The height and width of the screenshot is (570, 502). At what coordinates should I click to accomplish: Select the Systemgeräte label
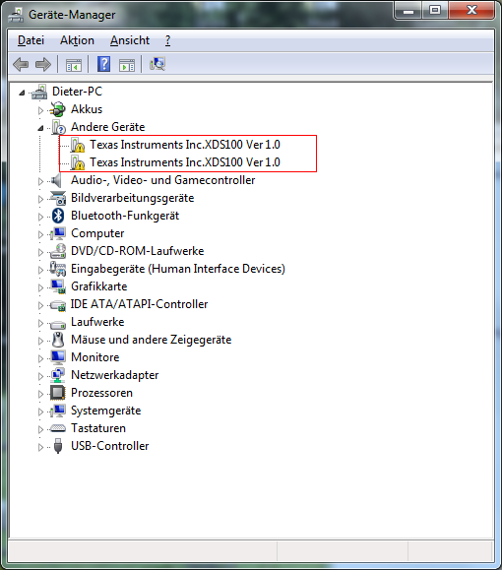[x=105, y=411]
